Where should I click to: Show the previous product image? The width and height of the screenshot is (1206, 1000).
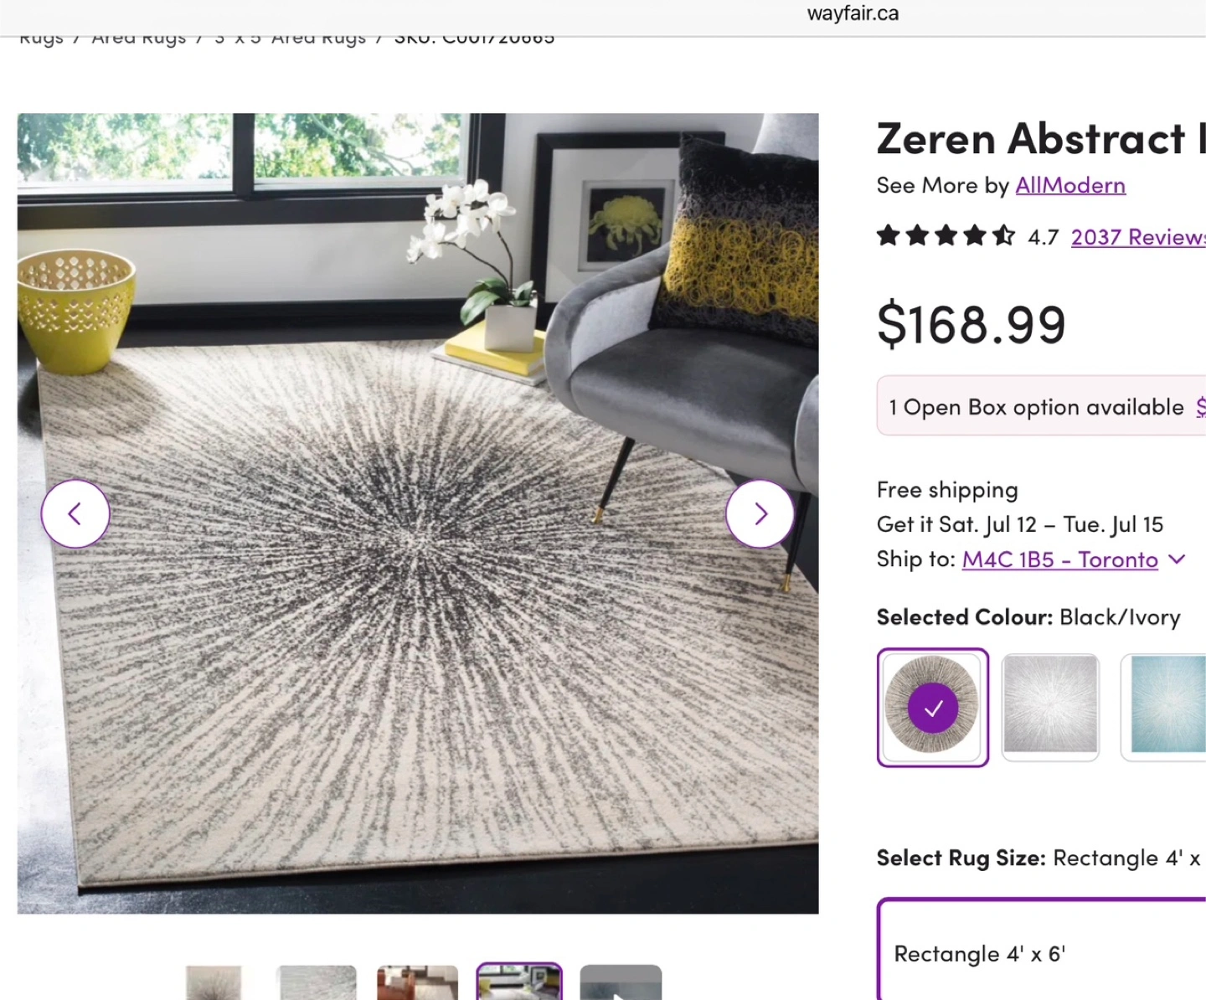click(75, 513)
